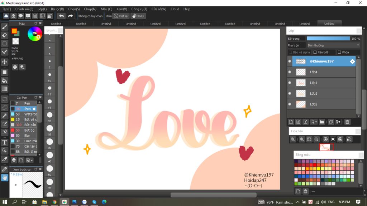Activate the Gradient tool
Screen dimensions: 367x206
(x=4, y=89)
